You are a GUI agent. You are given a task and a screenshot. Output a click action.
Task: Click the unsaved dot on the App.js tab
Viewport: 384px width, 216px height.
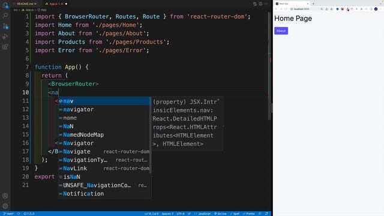click(67, 4)
